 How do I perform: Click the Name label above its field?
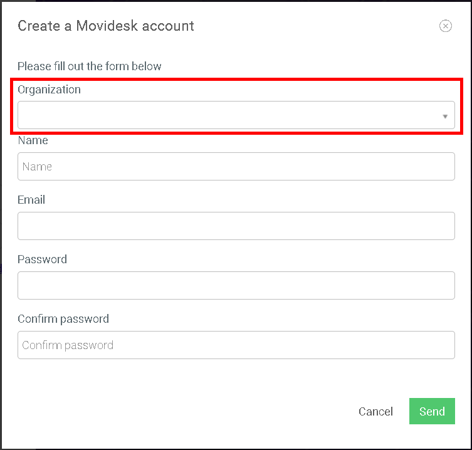33,140
